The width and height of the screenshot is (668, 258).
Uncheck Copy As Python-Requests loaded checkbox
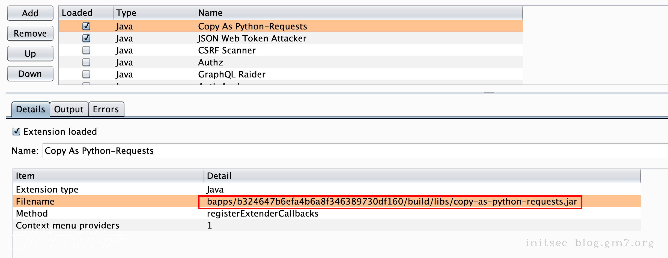(x=86, y=26)
